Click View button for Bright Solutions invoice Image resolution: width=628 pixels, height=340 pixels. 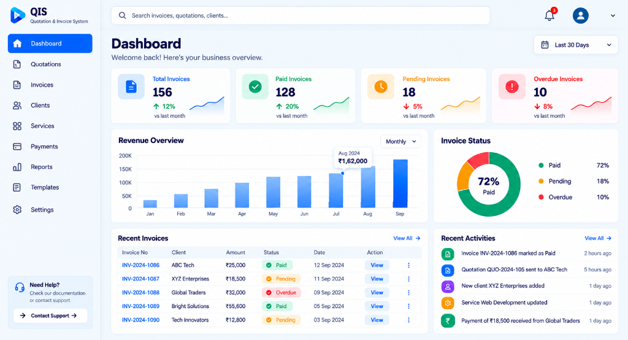377,306
